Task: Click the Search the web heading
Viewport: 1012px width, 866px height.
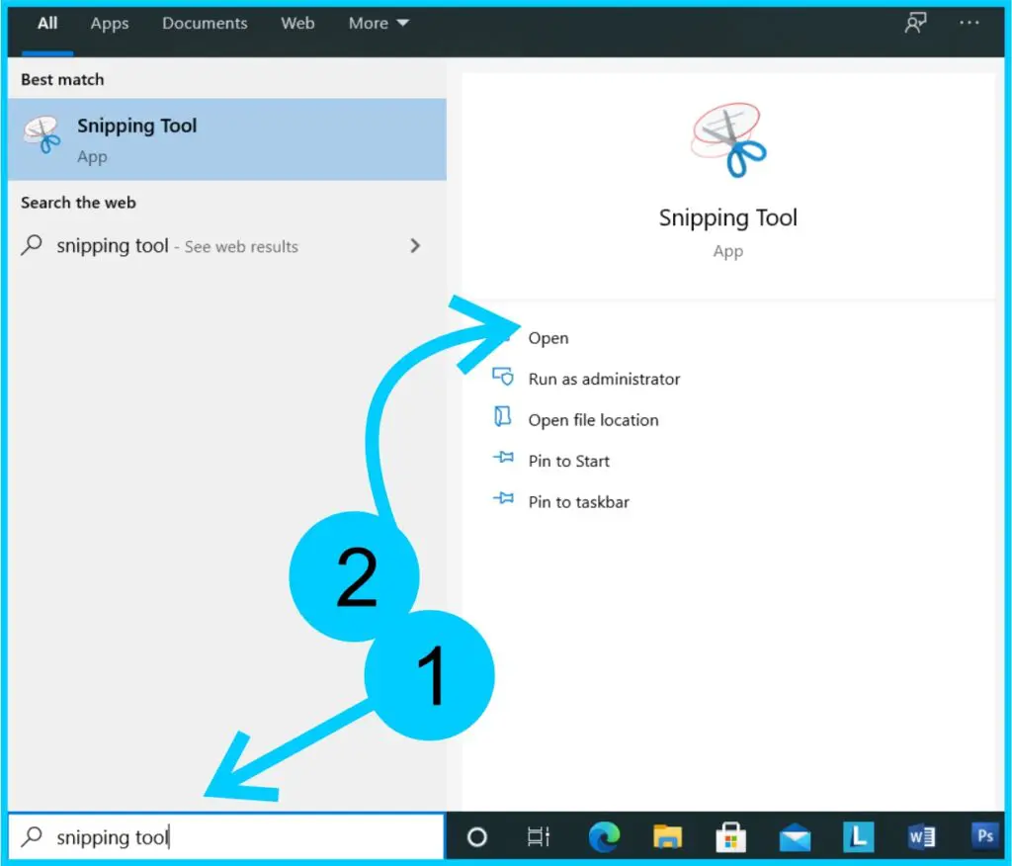Action: pos(78,203)
